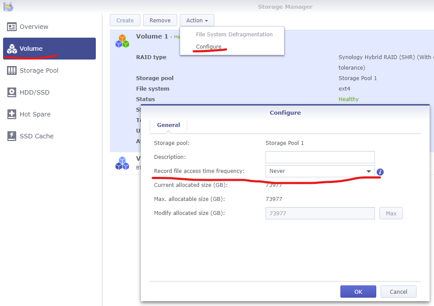Select File System Defragmentation menu entry
The width and height of the screenshot is (434, 306).
(234, 35)
